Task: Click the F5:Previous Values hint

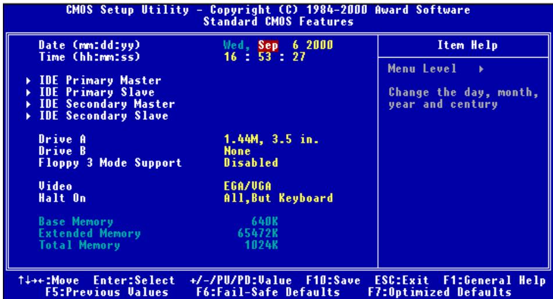Action: [x=107, y=292]
